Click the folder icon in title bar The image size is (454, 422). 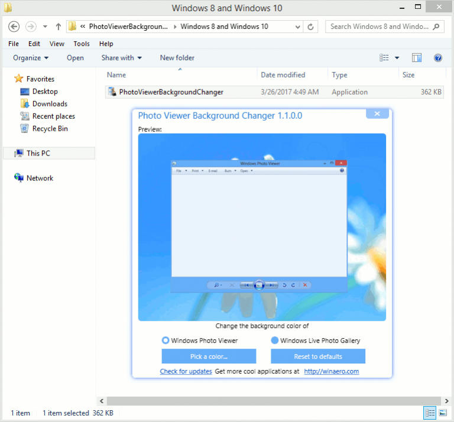[8, 8]
